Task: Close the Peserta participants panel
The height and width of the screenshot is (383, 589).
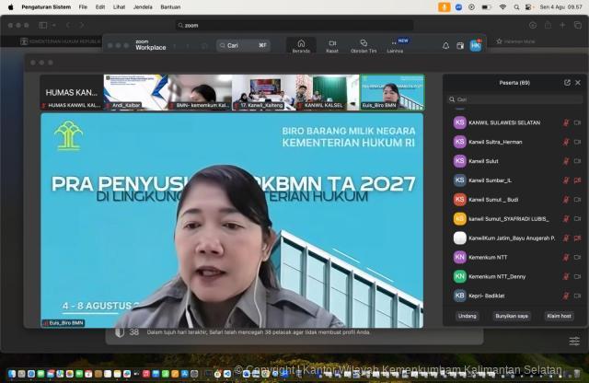Action: tap(578, 82)
